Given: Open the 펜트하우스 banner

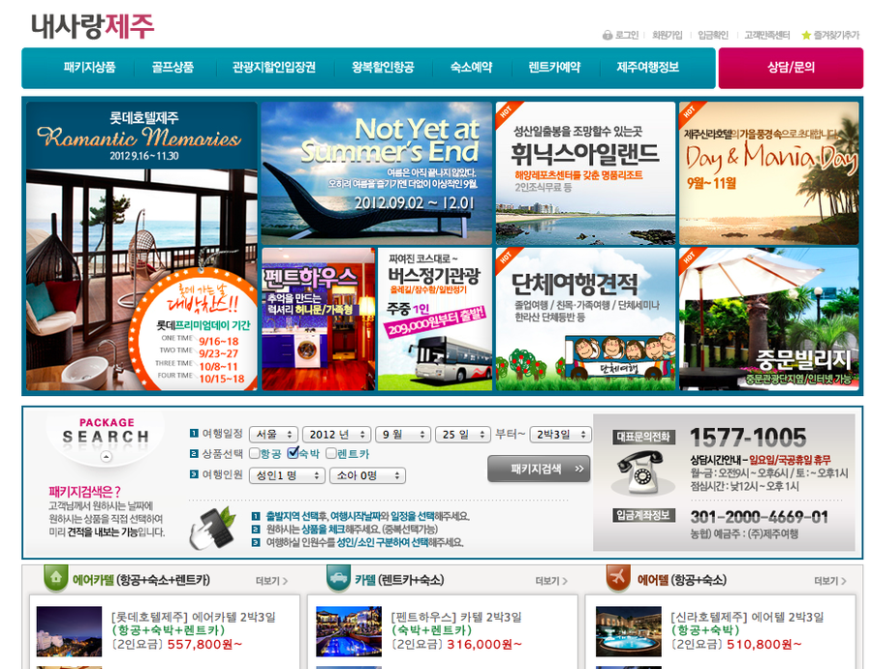Looking at the screenshot, I should click(x=319, y=319).
